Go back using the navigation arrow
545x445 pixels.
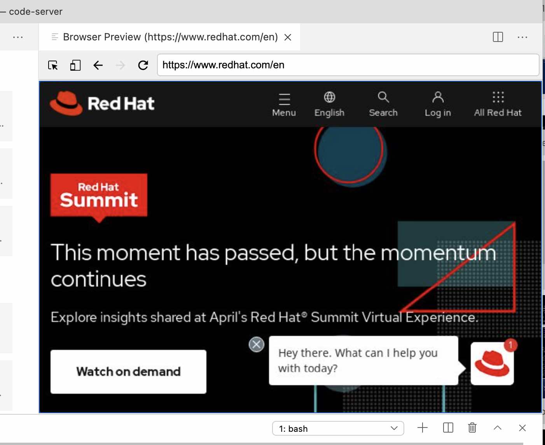click(x=98, y=65)
